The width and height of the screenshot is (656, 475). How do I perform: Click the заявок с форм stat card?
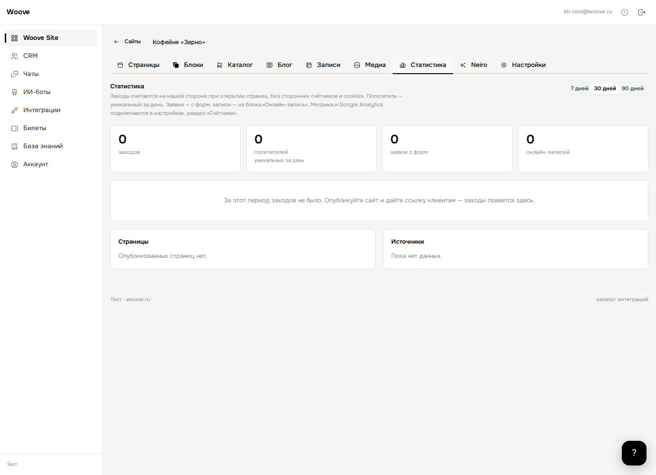[447, 149]
